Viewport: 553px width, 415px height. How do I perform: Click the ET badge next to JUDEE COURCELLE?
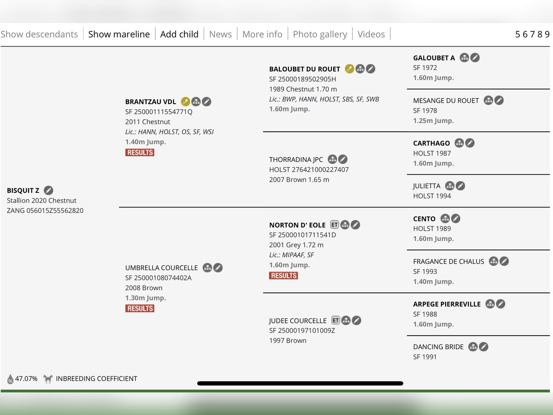[x=335, y=320]
